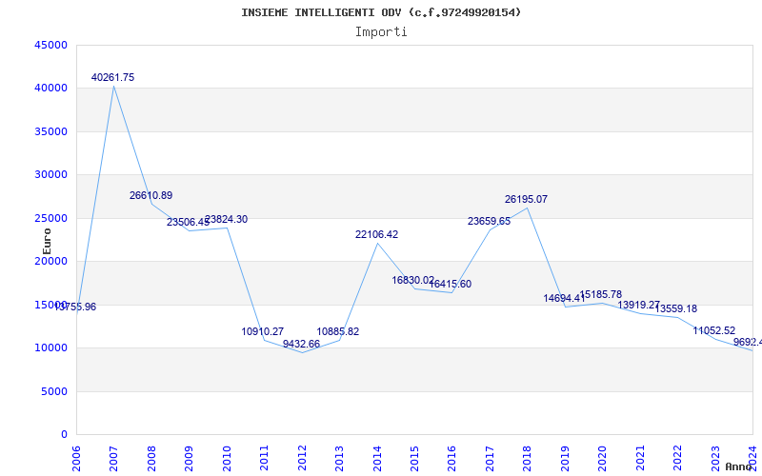Click the 2014 year label
Screen dimensions: 762x476
click(376, 458)
